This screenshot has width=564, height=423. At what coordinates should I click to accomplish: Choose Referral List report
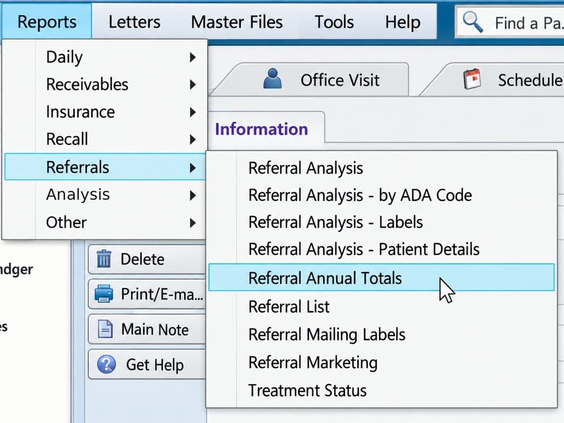[x=381, y=307]
